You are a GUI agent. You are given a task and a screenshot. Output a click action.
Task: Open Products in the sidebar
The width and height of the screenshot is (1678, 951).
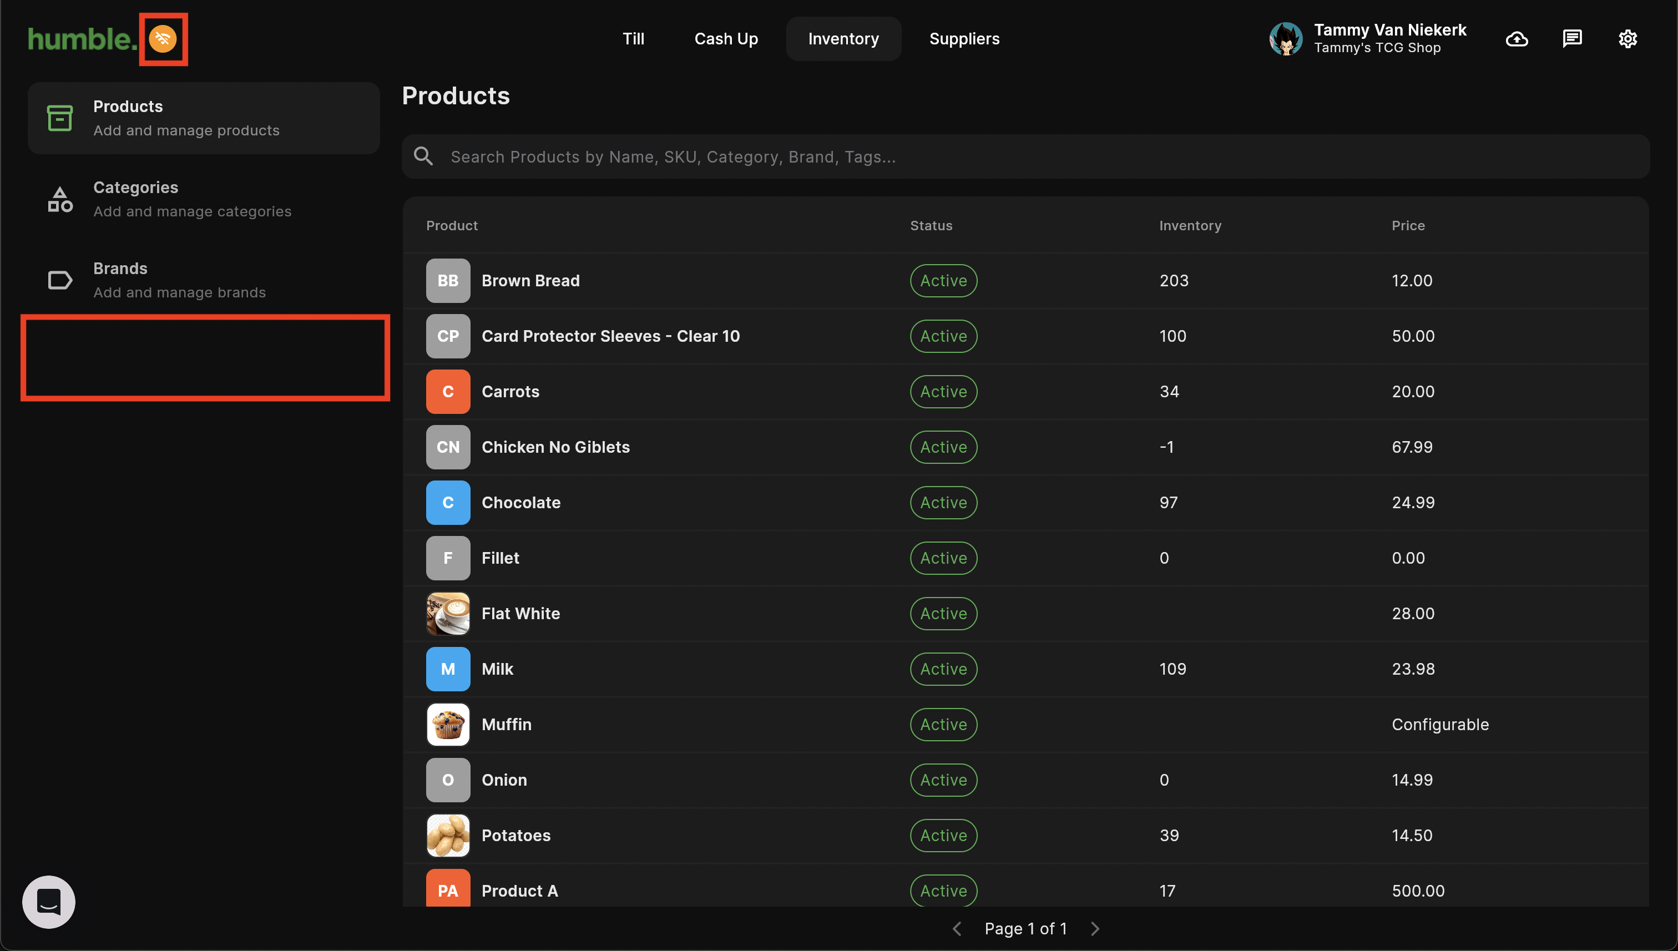[x=204, y=118]
